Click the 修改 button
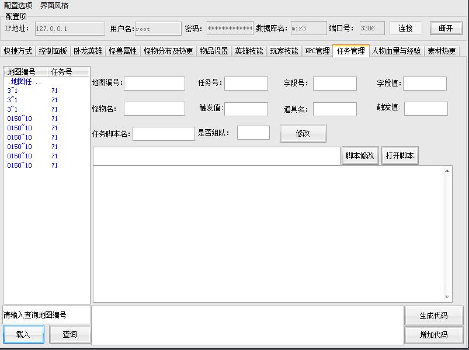Image resolution: width=469 pixels, height=350 pixels. 303,133
